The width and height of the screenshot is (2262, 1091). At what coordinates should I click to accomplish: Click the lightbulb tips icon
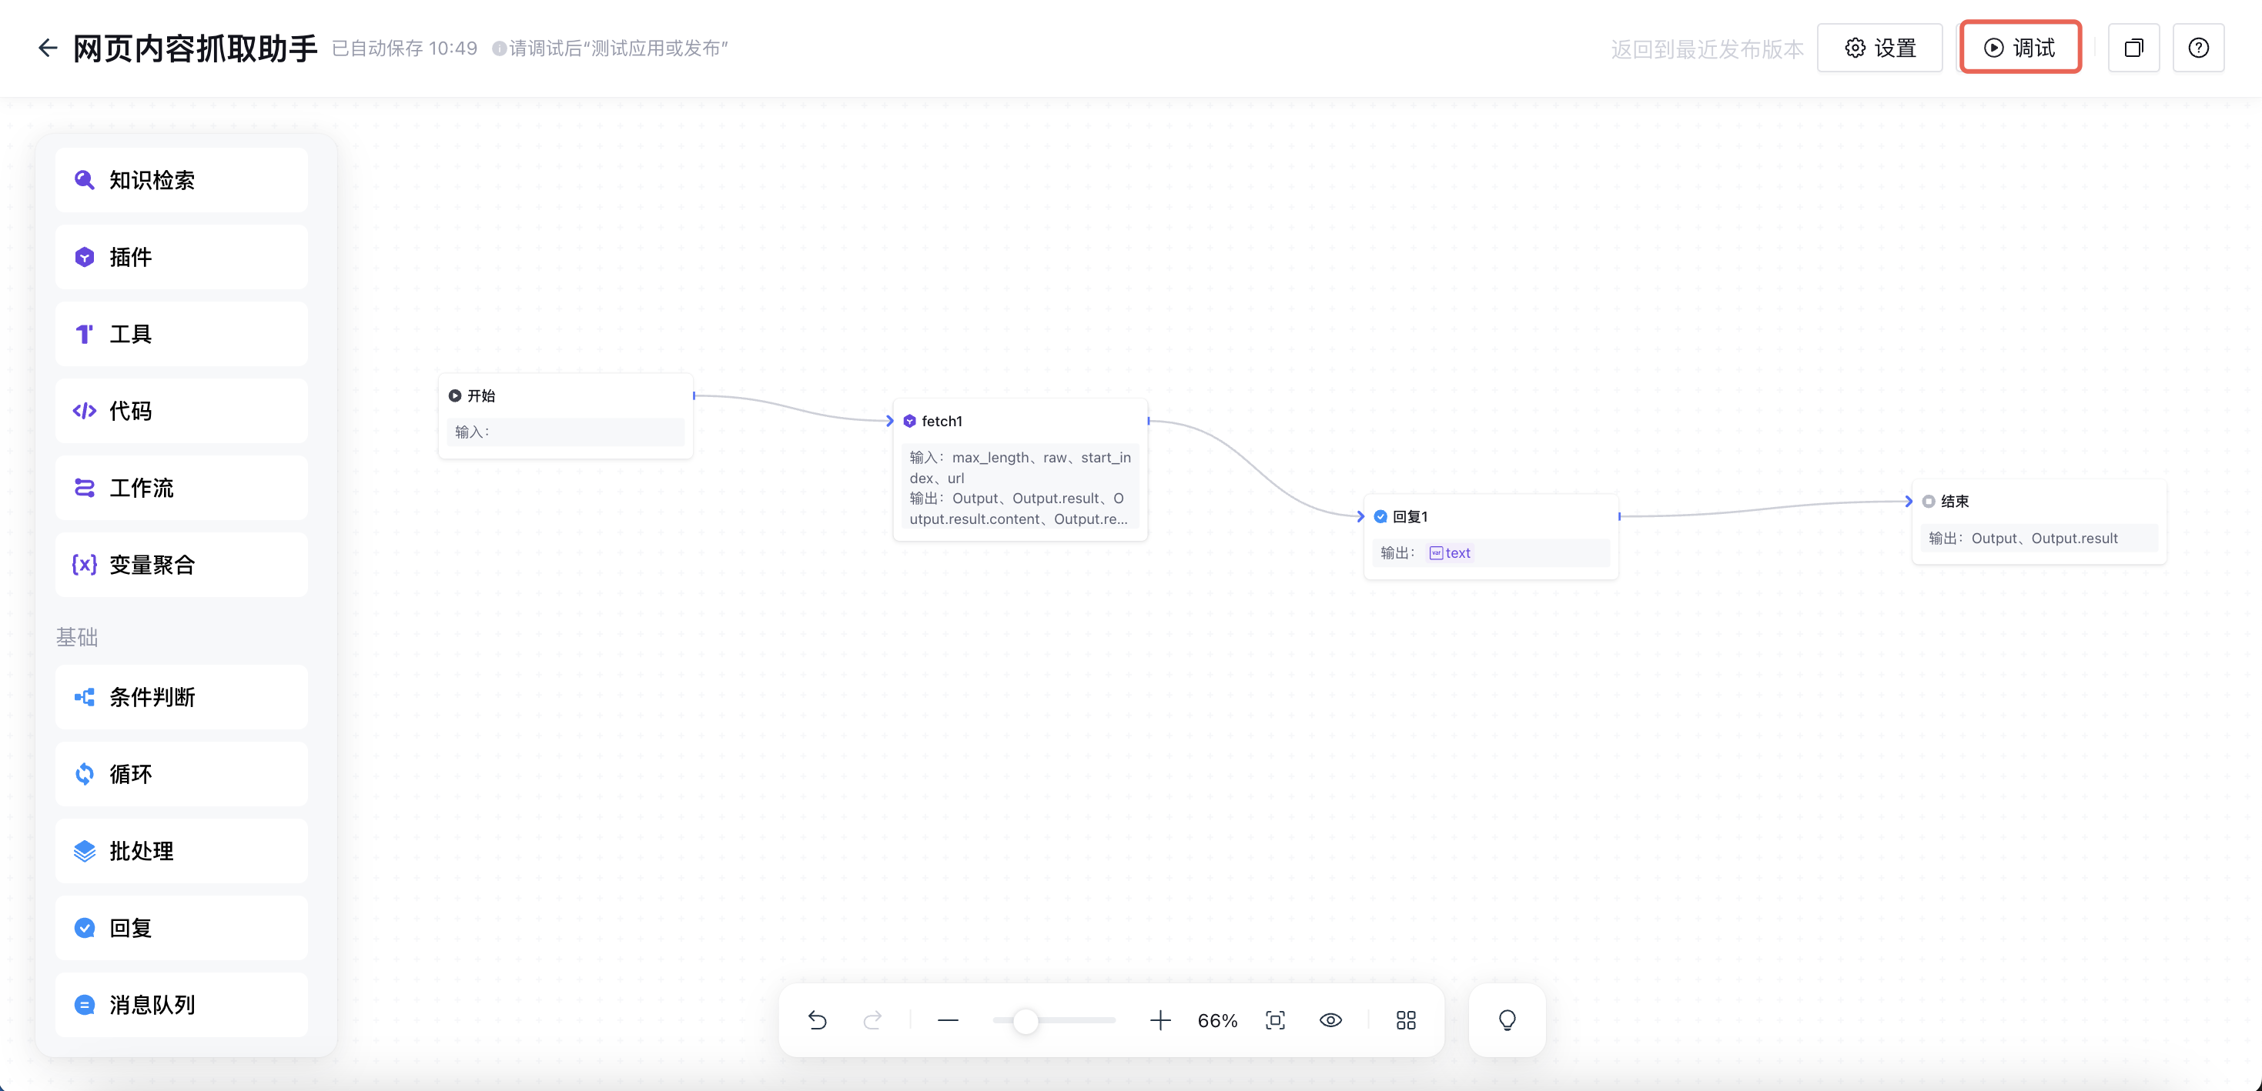click(x=1507, y=1020)
